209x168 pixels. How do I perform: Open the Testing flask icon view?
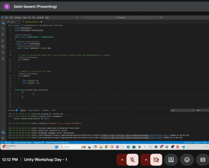(x=3, y=58)
